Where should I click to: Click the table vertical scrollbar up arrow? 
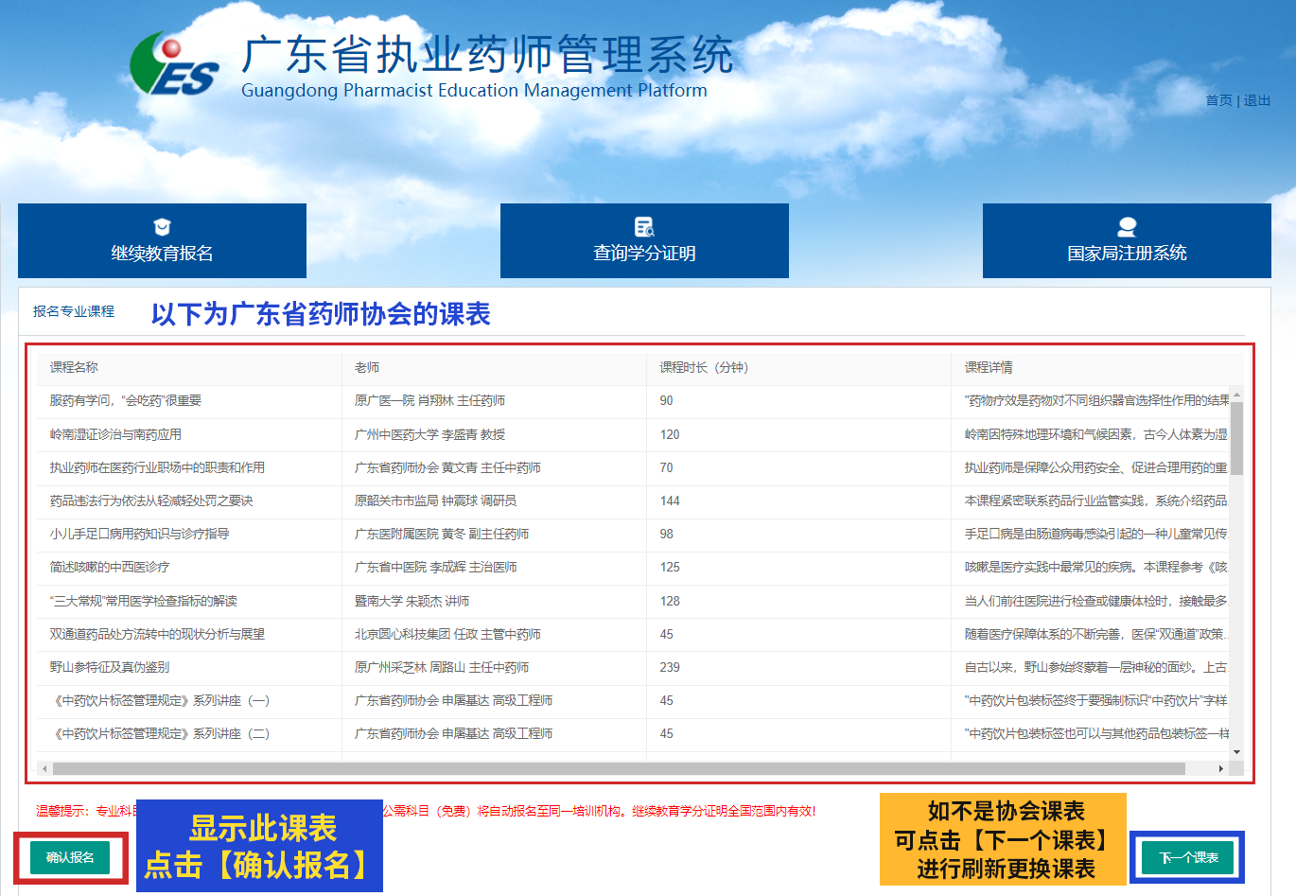point(1236,395)
